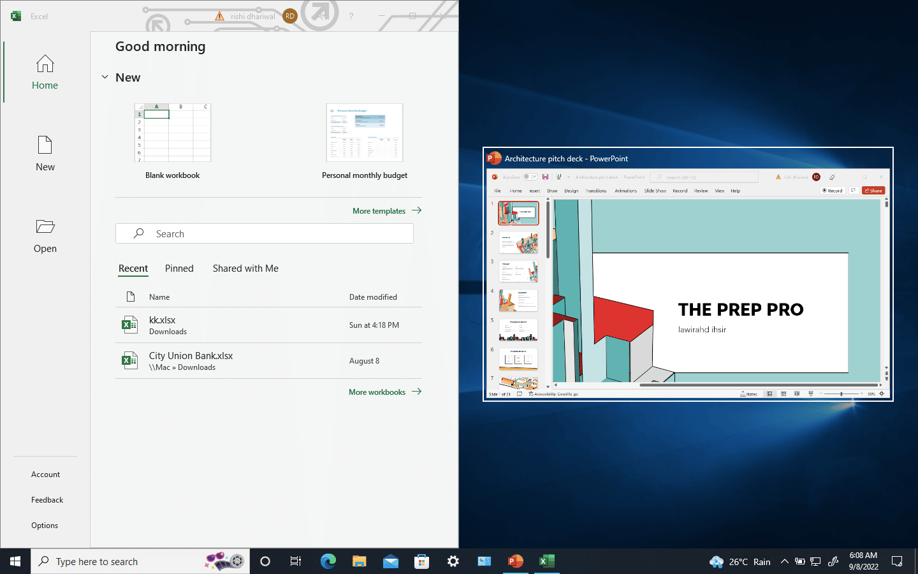Click Slide Sorter view icon in PowerPoint status bar
The image size is (918, 574).
783,394
